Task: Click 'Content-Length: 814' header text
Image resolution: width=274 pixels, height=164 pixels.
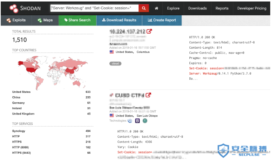Action: pos(206,48)
